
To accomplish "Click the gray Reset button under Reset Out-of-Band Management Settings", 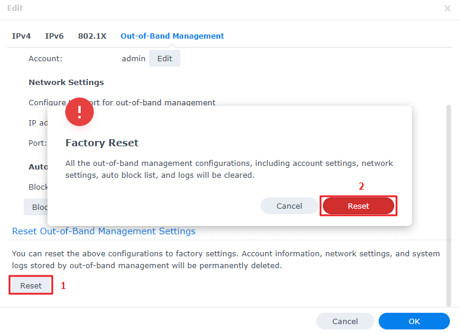I will [31, 285].
